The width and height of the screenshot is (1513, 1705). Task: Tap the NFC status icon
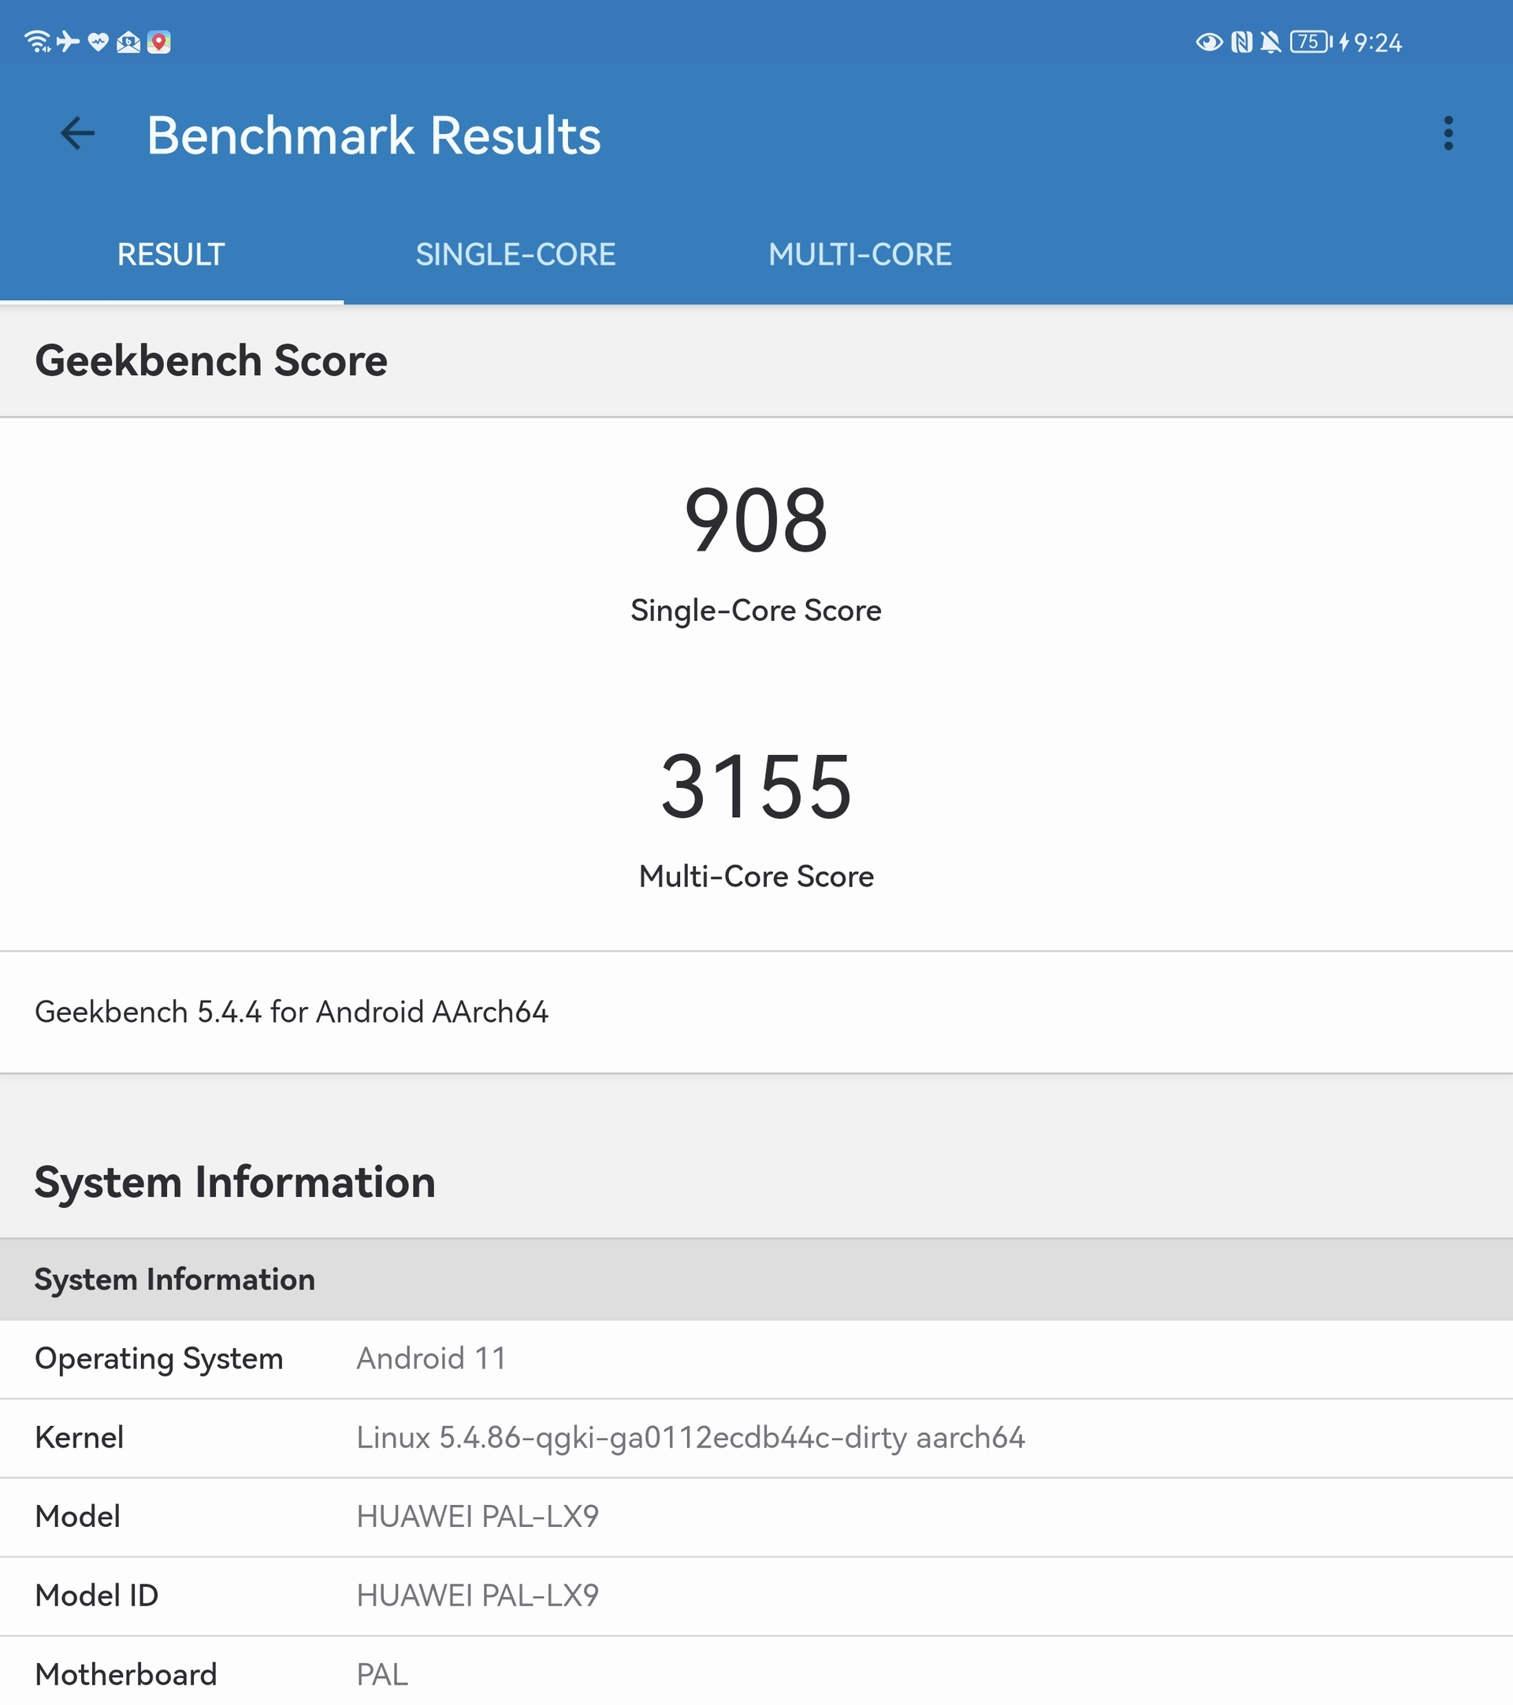(x=1241, y=42)
